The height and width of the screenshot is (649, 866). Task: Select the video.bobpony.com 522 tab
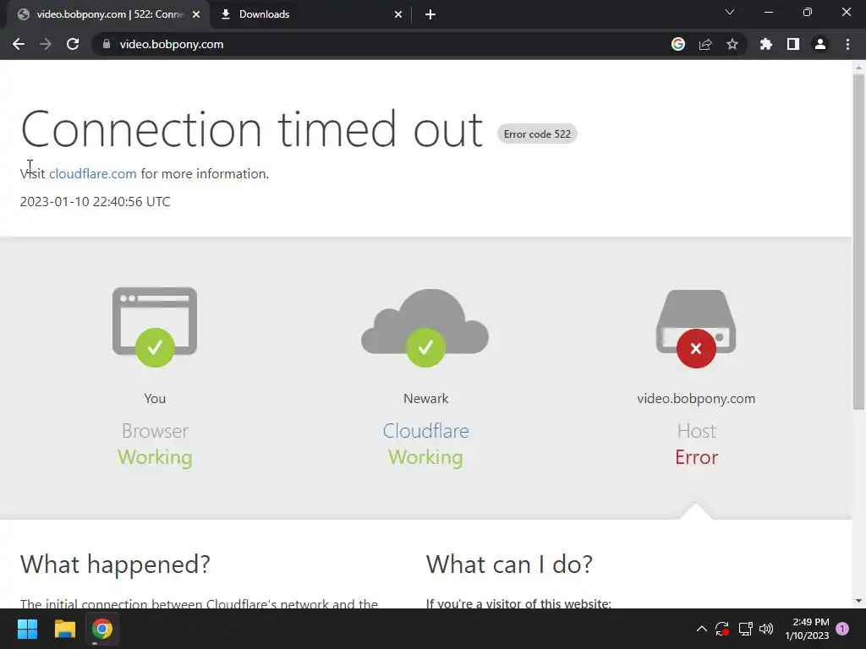pos(109,14)
